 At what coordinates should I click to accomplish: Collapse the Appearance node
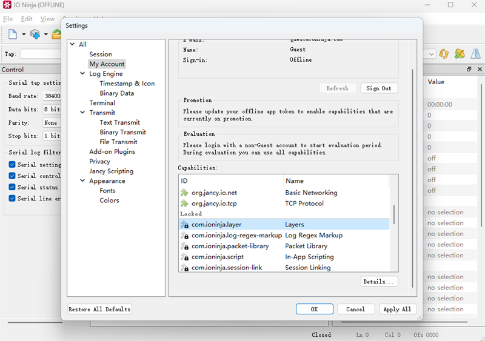[x=82, y=180]
